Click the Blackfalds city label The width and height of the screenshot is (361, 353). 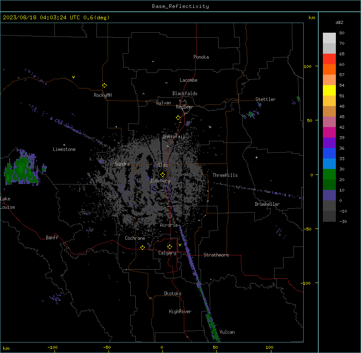click(x=185, y=93)
